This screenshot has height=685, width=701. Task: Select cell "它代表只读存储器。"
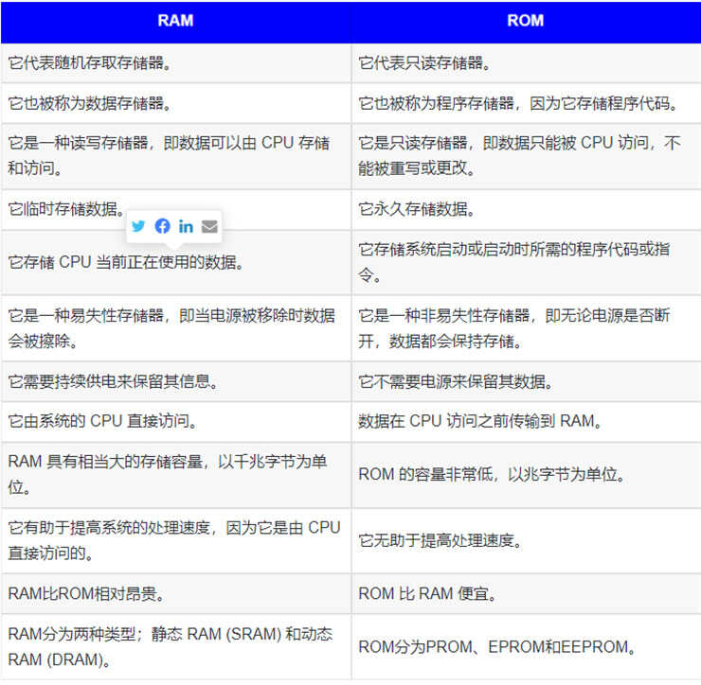point(526,63)
